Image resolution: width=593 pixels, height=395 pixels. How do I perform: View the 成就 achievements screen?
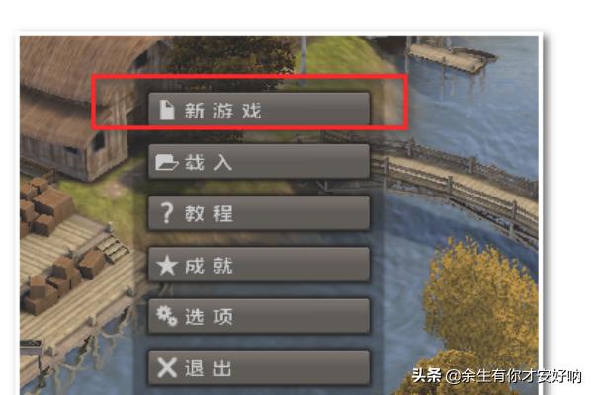pos(259,265)
